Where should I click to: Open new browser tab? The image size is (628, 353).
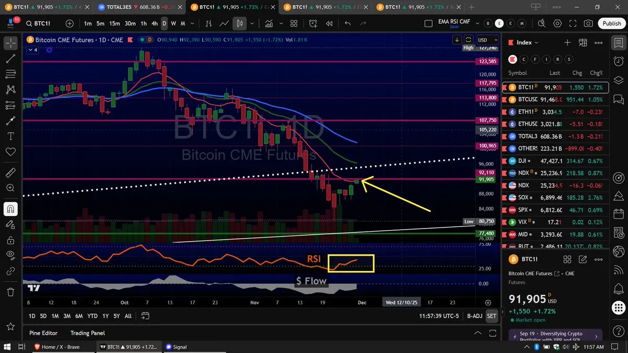[472, 7]
